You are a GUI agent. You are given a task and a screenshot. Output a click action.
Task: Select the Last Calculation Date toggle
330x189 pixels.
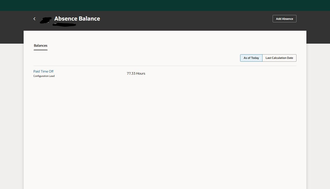coord(279,58)
